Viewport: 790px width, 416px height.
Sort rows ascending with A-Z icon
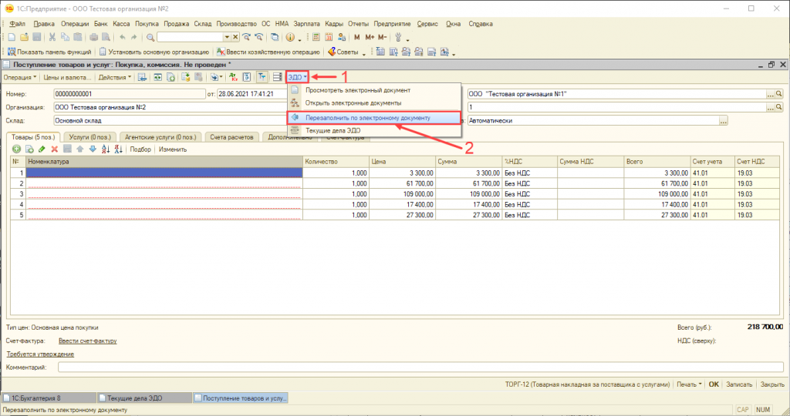106,149
